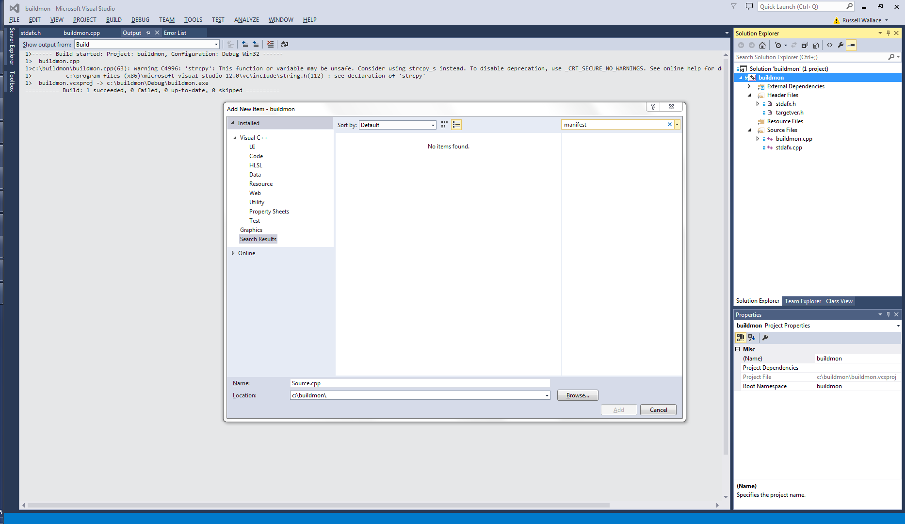The height and width of the screenshot is (524, 905).
Task: Click the View Code icon in Solution Explorer
Action: click(830, 45)
